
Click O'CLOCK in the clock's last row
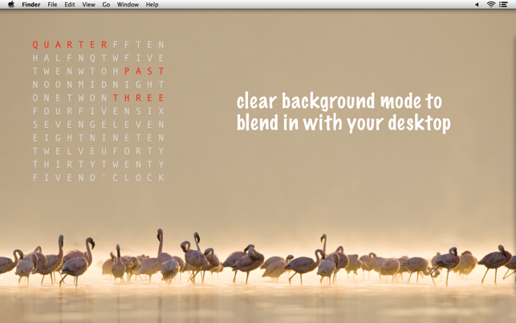click(x=127, y=178)
